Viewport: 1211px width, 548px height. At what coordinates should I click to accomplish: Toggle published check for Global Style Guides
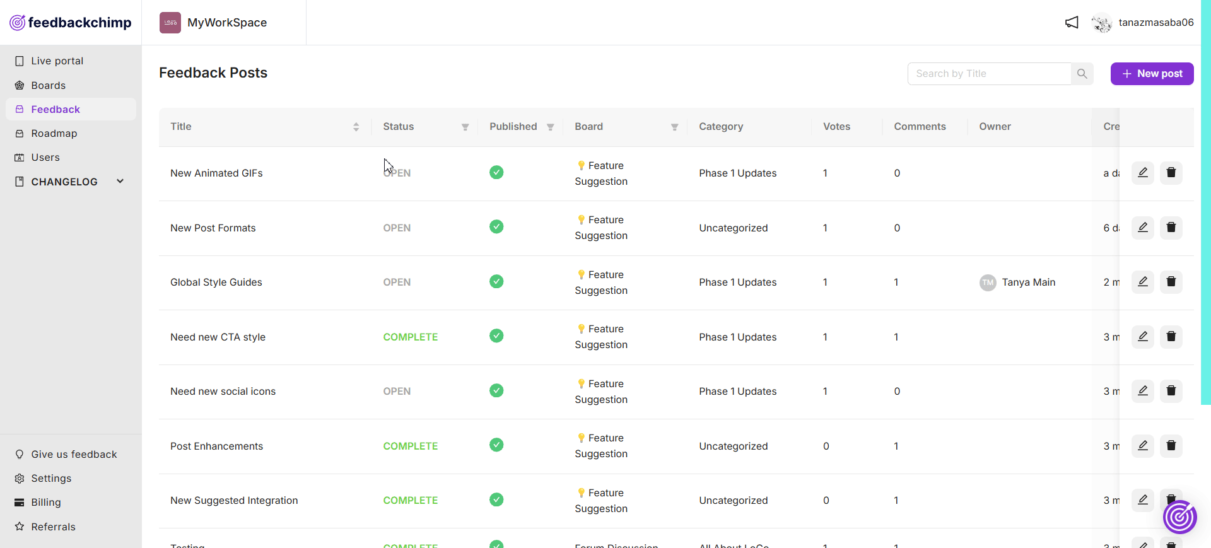tap(496, 281)
